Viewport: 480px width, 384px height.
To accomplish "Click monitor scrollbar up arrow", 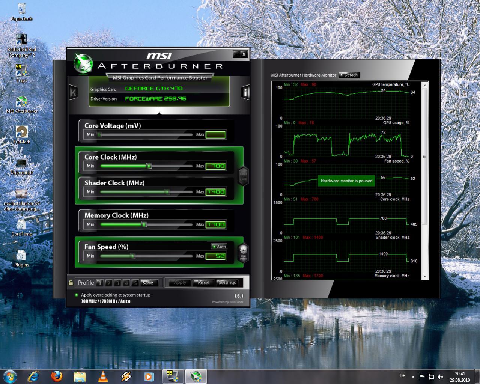I will tap(425, 85).
